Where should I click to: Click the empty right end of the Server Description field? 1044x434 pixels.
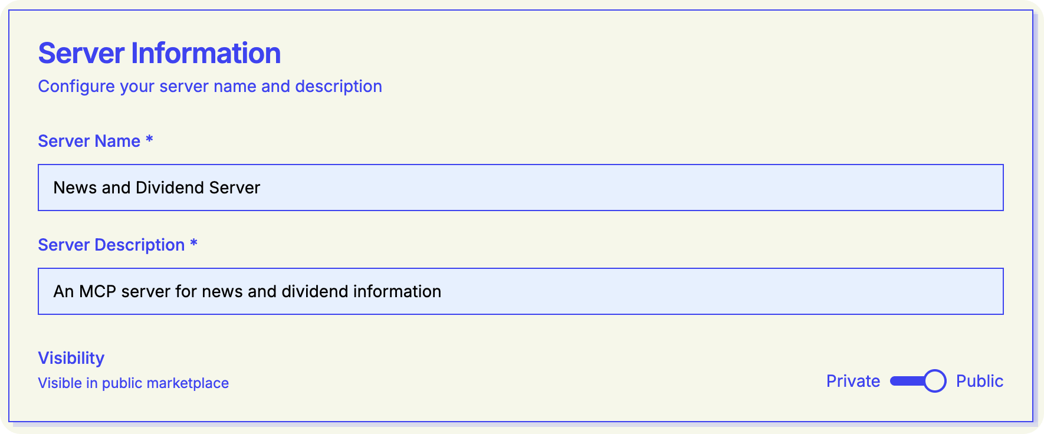click(944, 291)
